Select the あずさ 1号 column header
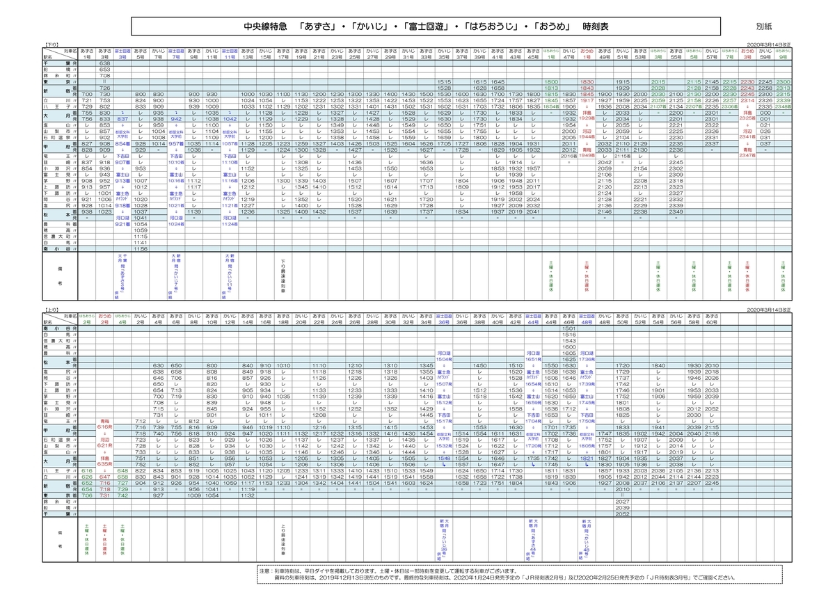 [x=86, y=54]
